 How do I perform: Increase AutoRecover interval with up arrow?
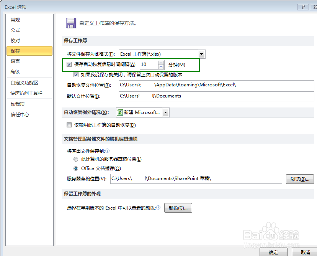click(x=161, y=63)
